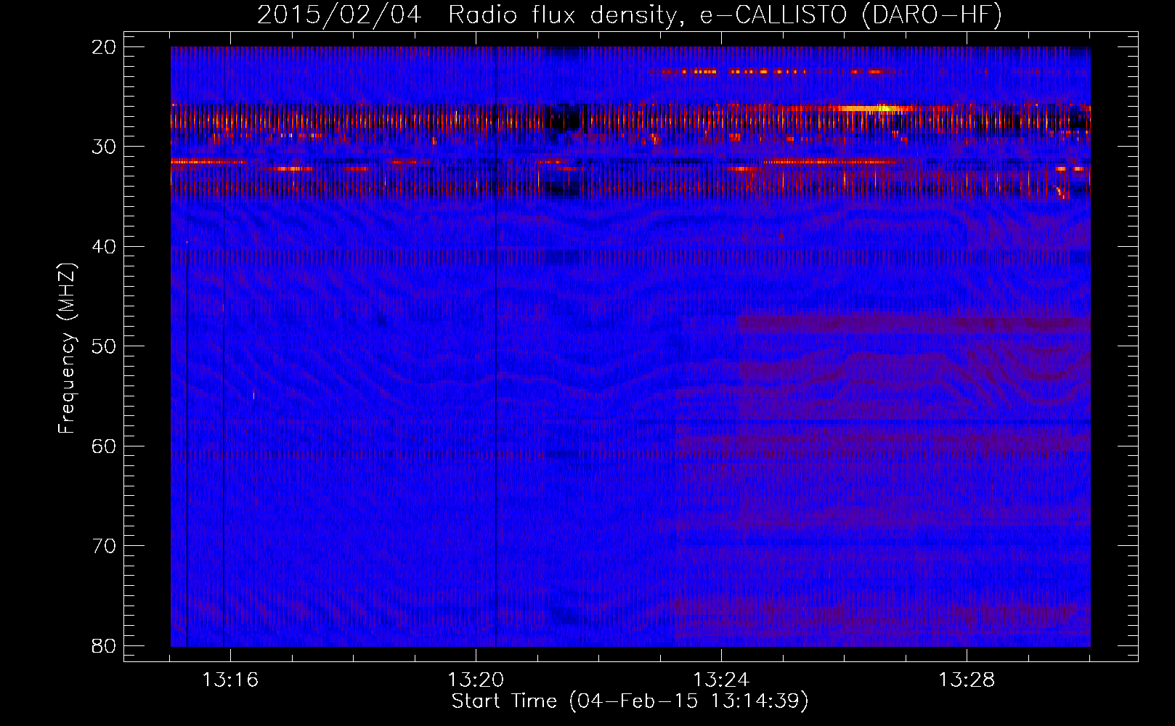The image size is (1175, 726).
Task: Select the 'Frequency (MHZ)' y-axis label
Action: tap(67, 348)
